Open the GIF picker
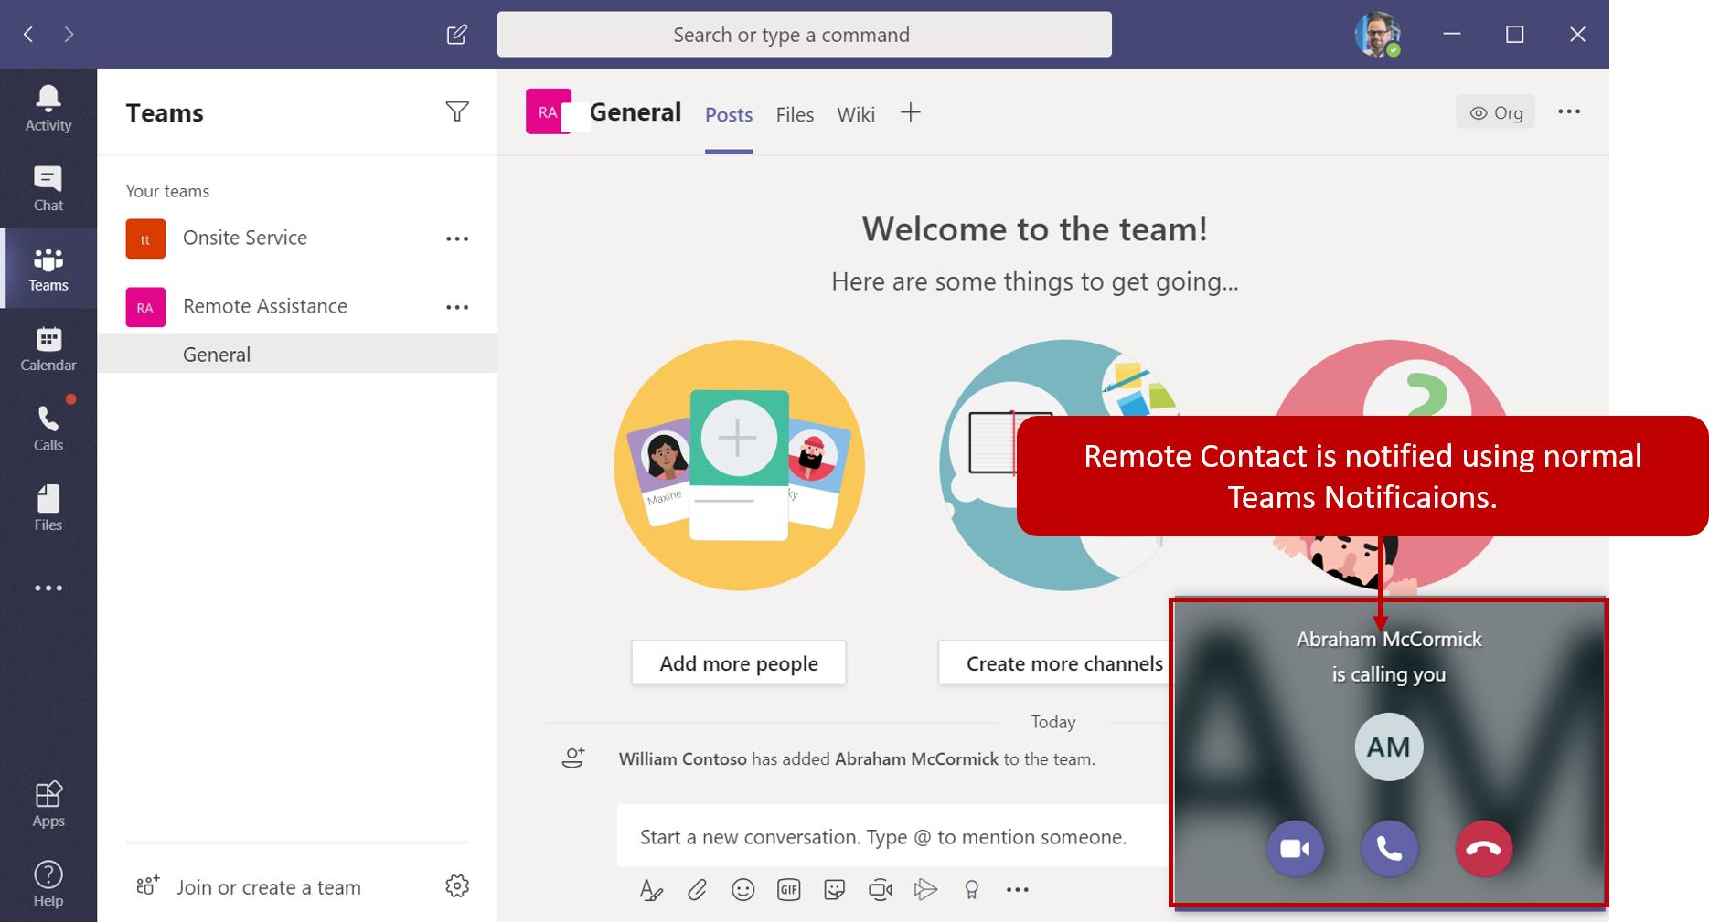 point(788,889)
